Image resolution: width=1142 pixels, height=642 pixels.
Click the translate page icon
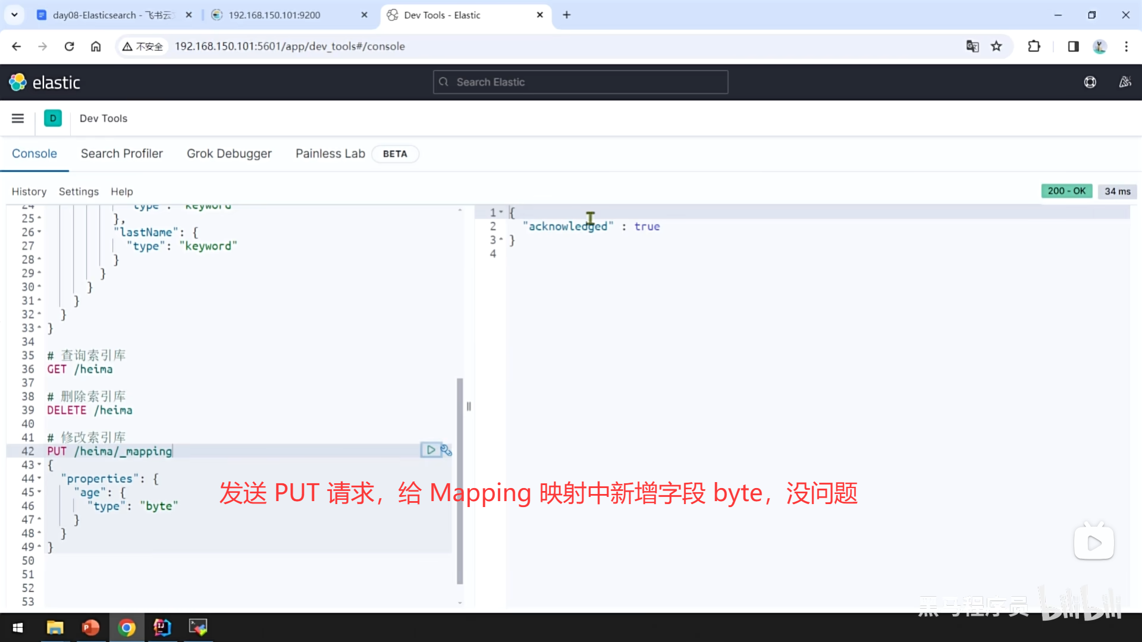[972, 46]
